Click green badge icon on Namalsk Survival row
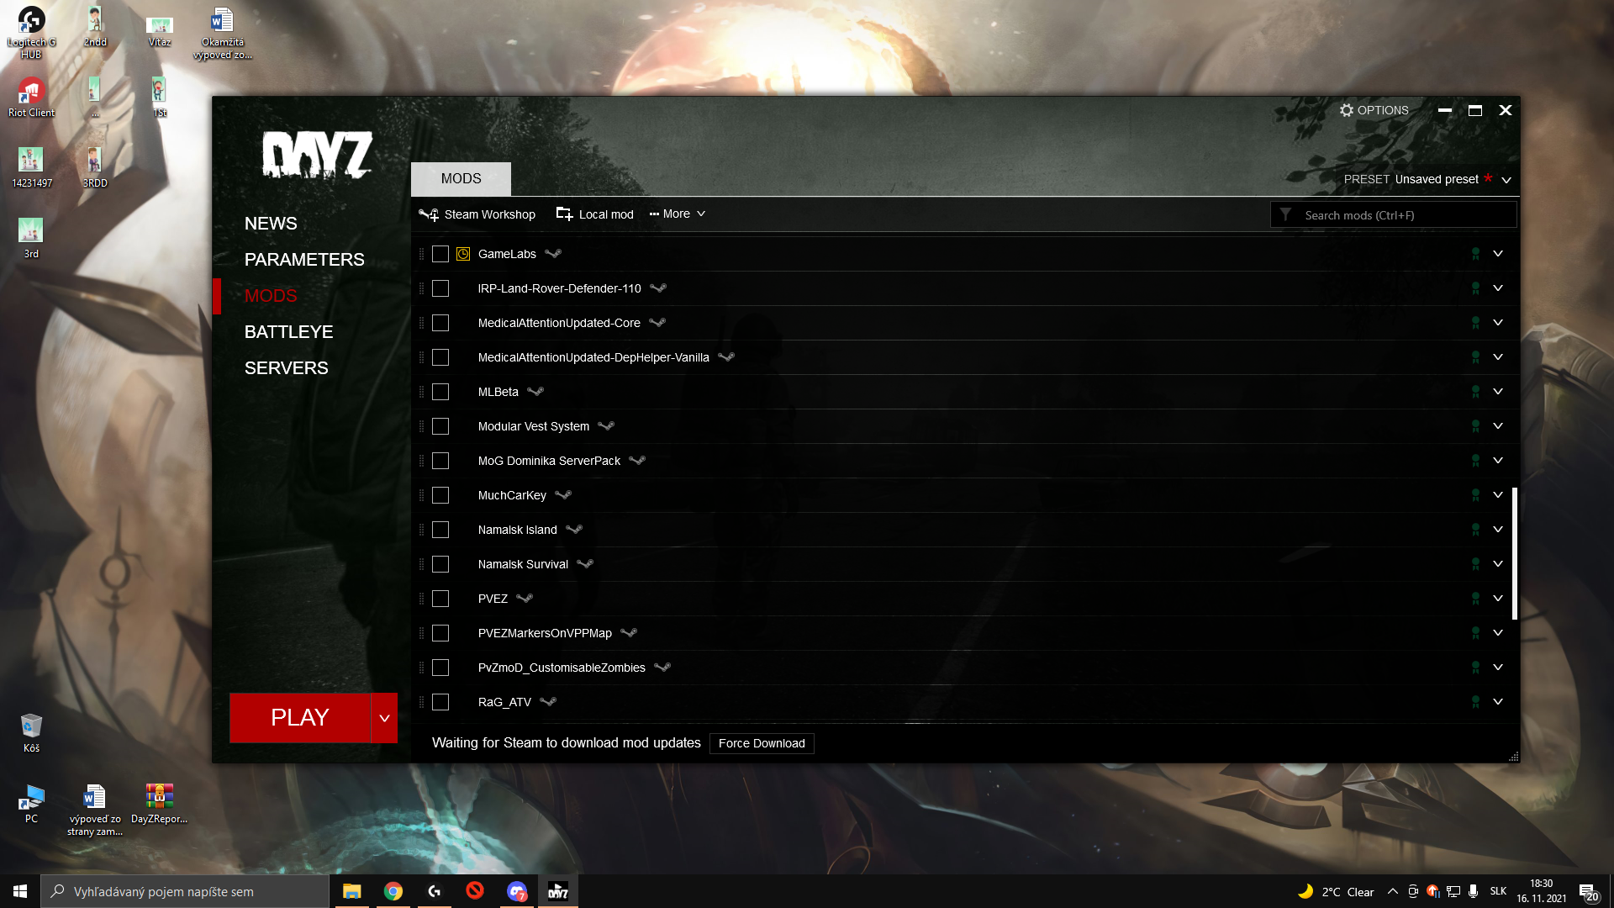Image resolution: width=1614 pixels, height=908 pixels. [1475, 564]
